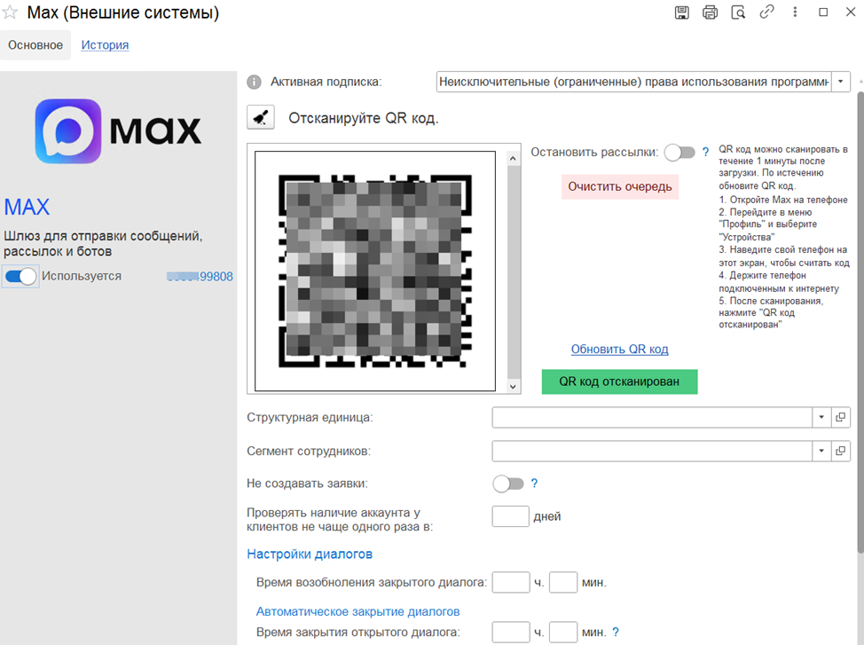Print the form using printer icon
Viewport: 864px width, 645px height.
710,12
